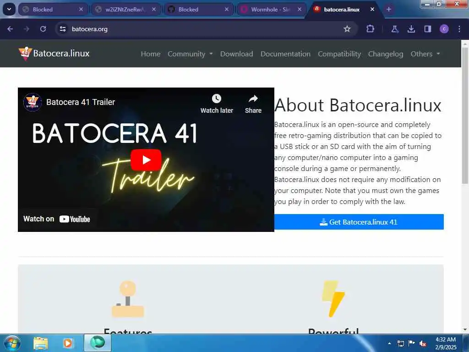Image resolution: width=469 pixels, height=352 pixels.
Task: Click the Batocera YouTube channel avatar
Action: pyautogui.click(x=33, y=102)
